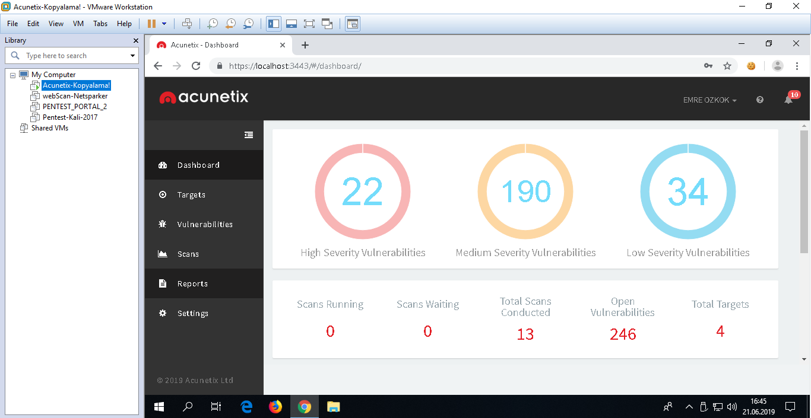Click Send Ctrl+Alt+Del toolbar icon
Viewport: 811px width, 418px height.
tap(187, 24)
